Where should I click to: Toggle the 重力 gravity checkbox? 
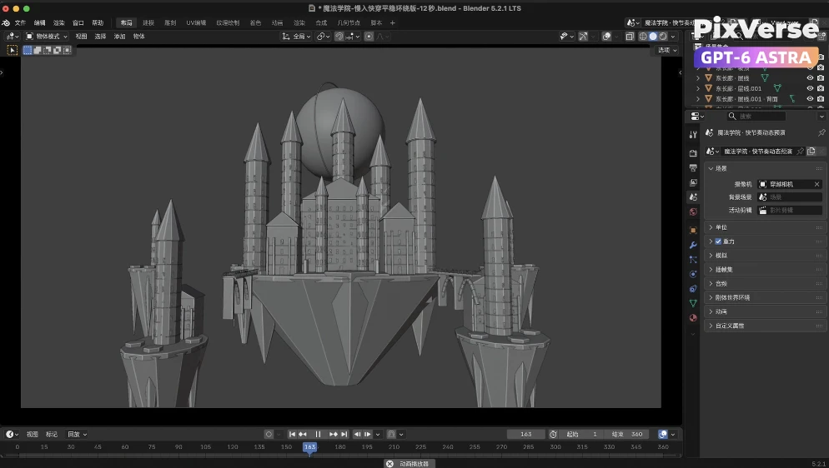pyautogui.click(x=718, y=241)
